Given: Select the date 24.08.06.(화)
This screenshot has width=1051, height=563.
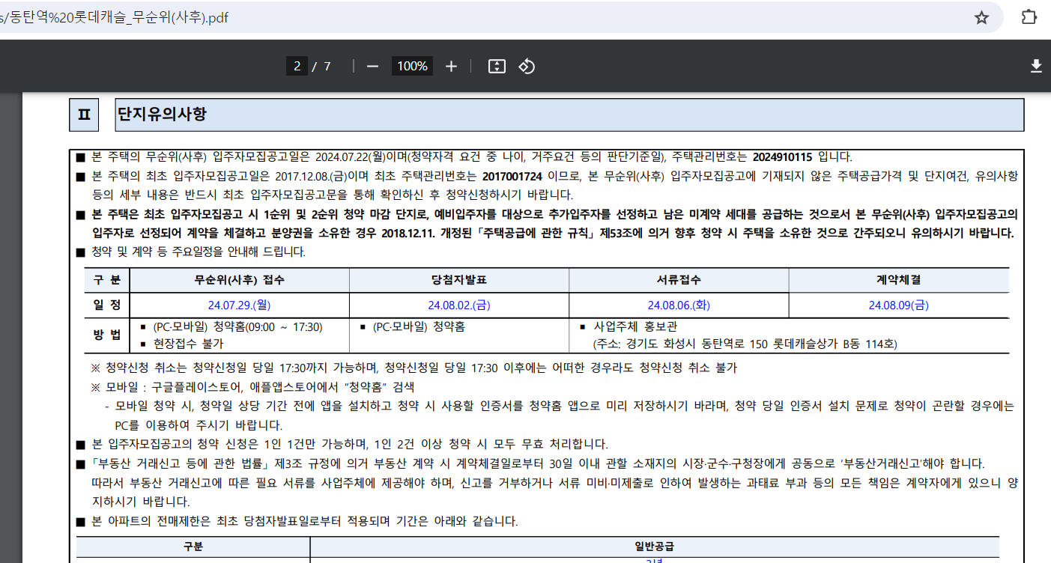Looking at the screenshot, I should tap(679, 305).
